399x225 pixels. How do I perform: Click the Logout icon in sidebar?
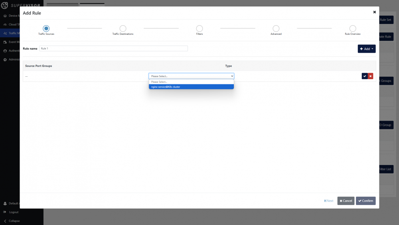point(5,212)
